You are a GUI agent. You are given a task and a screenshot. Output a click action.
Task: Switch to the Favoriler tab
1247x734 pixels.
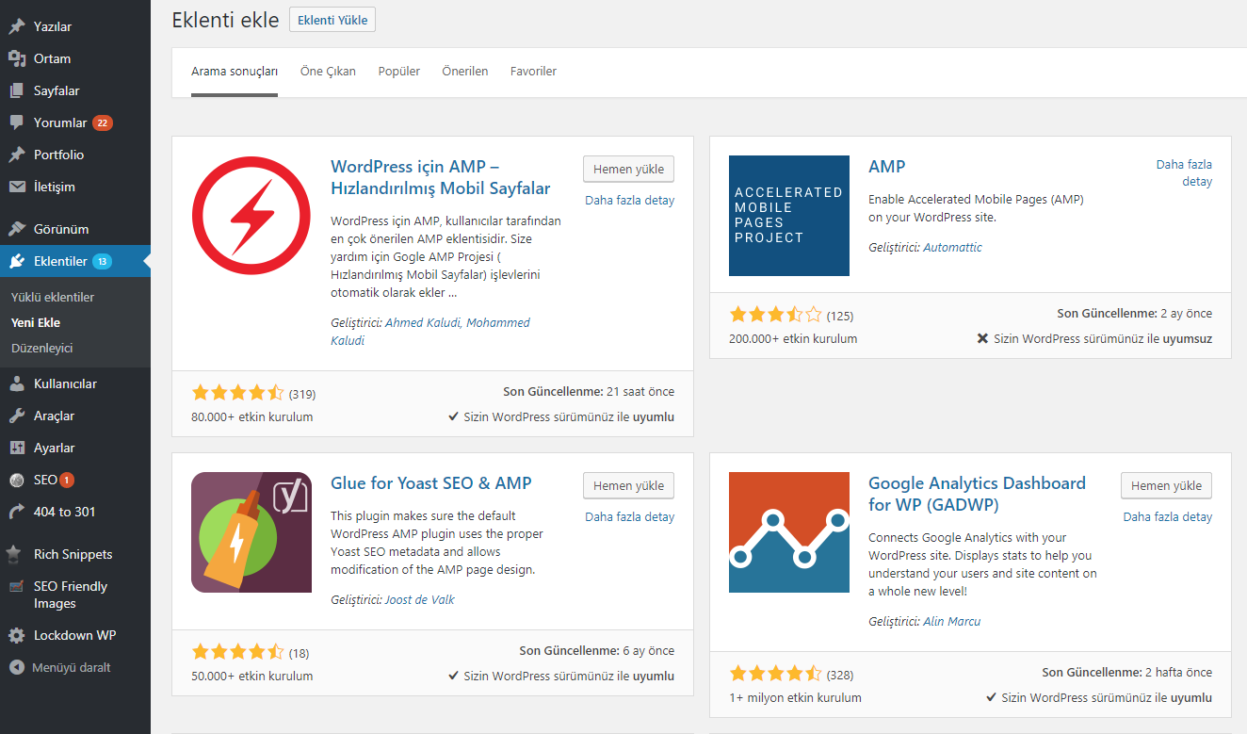533,72
